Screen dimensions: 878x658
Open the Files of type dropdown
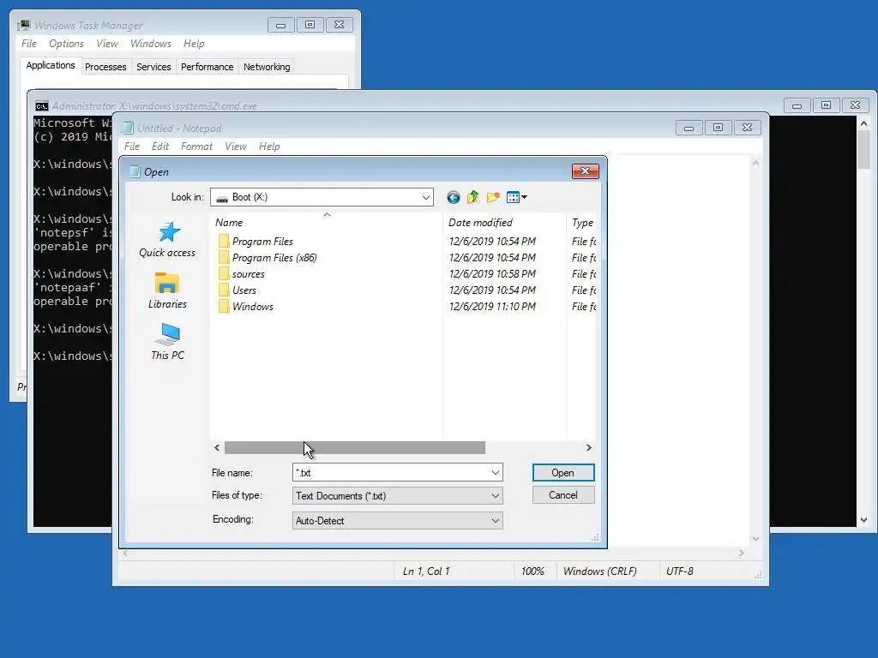pos(398,496)
